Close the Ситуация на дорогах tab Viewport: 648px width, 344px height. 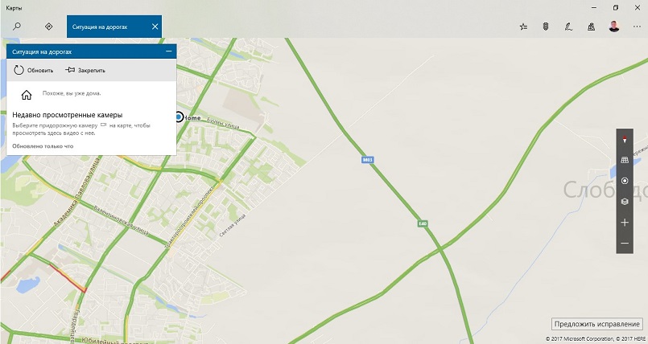coord(155,27)
